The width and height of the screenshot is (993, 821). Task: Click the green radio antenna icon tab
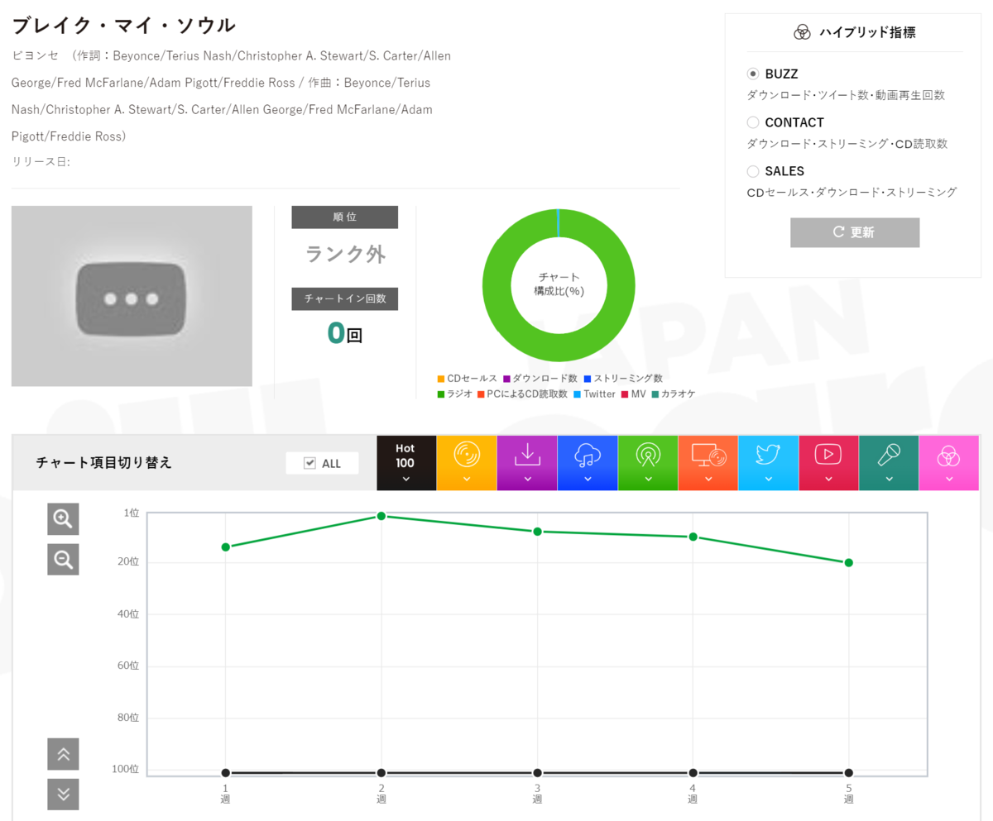click(648, 463)
